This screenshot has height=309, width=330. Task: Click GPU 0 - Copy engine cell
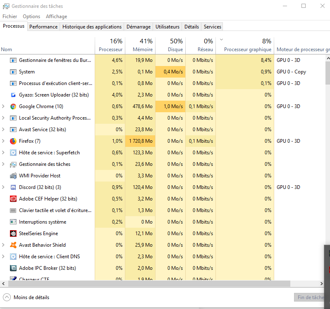click(291, 72)
